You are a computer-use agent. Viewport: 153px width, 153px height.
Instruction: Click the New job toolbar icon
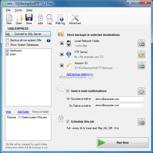coord(9,19)
